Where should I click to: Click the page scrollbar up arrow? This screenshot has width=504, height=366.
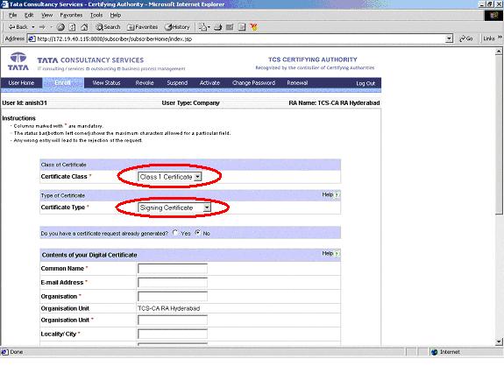point(499,52)
